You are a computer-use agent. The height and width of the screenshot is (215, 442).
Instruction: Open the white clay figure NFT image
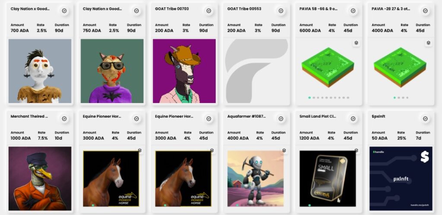(x=40, y=71)
